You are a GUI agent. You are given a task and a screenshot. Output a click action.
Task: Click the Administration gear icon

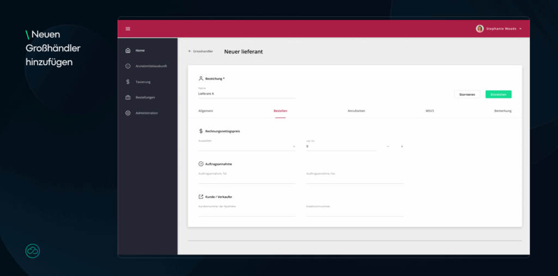[128, 113]
